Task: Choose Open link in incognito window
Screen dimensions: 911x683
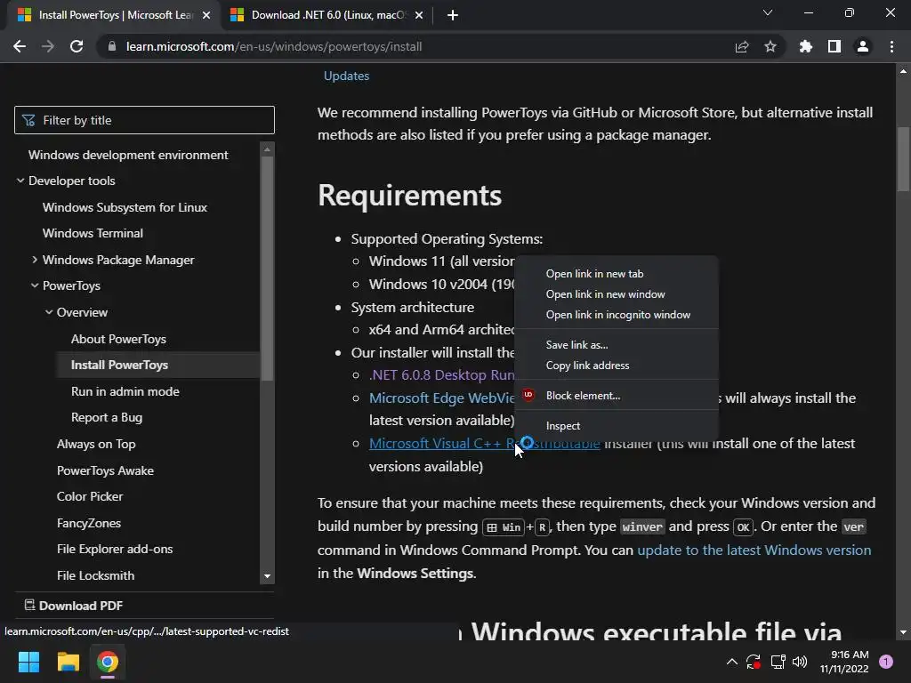Action: click(617, 315)
